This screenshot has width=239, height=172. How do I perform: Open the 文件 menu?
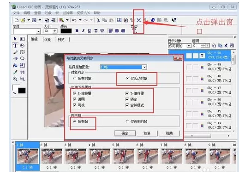[x=16, y=13]
